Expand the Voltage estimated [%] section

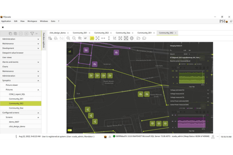tap(208, 90)
